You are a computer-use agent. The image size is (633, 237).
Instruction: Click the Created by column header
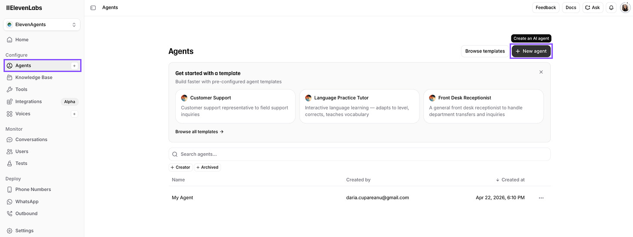point(358,180)
